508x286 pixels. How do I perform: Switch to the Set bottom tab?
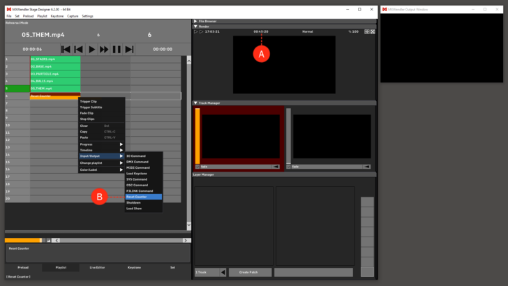(172, 268)
